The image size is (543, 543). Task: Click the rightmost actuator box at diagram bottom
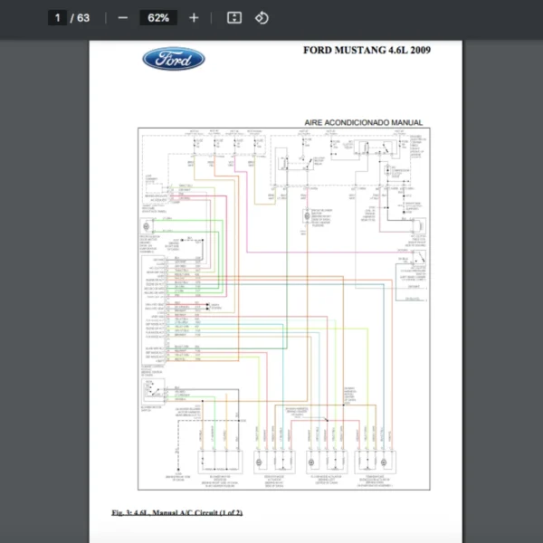tap(375, 462)
